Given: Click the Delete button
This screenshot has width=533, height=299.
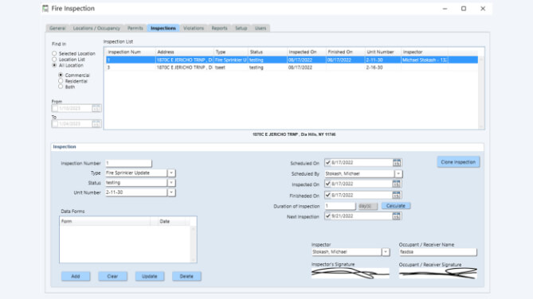Looking at the screenshot, I should (x=186, y=276).
